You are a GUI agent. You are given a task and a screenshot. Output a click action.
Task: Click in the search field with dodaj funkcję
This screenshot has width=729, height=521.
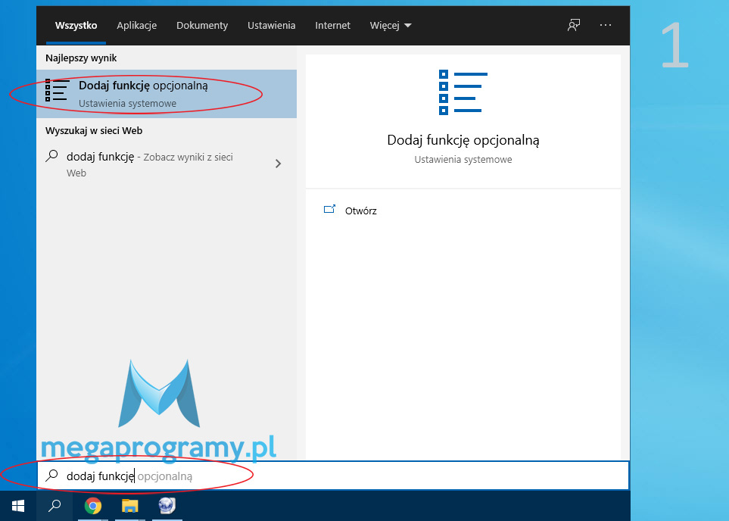pos(333,476)
